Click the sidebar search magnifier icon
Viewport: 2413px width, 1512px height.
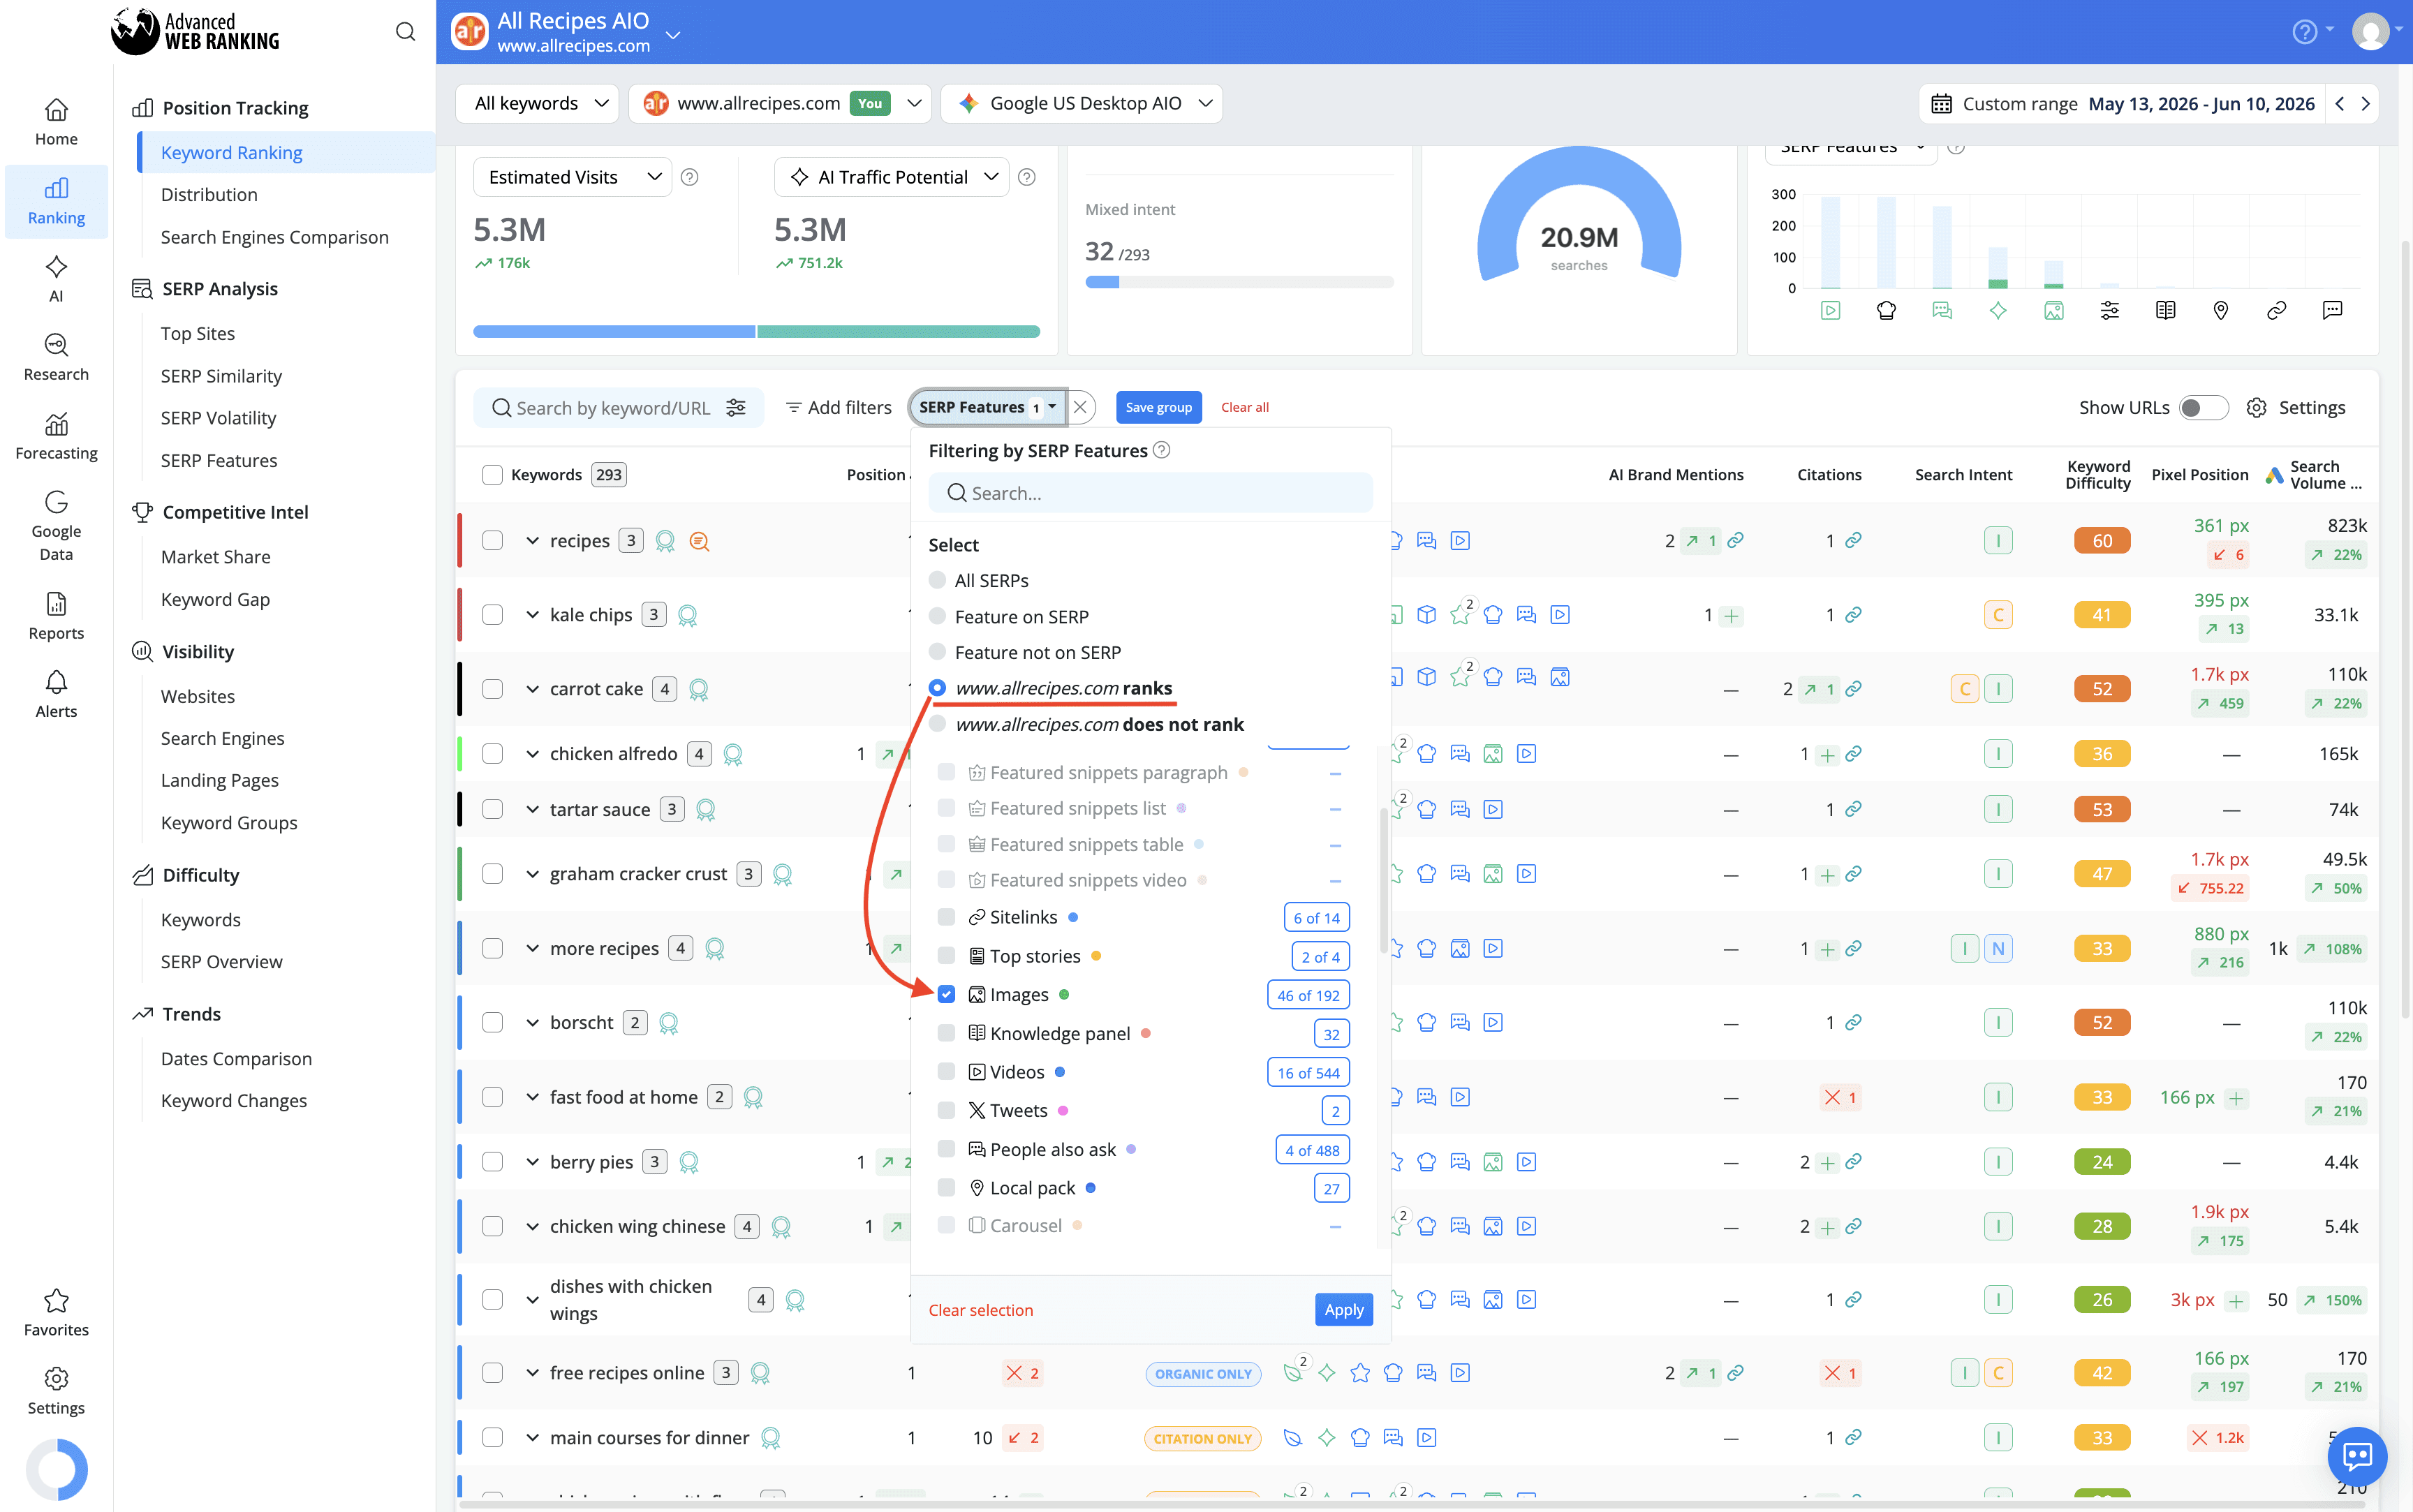(405, 32)
